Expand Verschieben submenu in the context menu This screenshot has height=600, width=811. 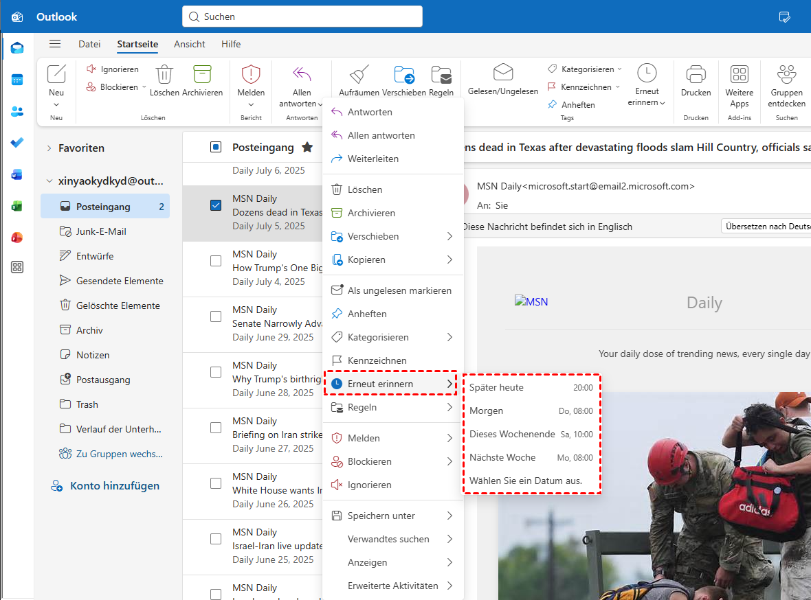(449, 236)
